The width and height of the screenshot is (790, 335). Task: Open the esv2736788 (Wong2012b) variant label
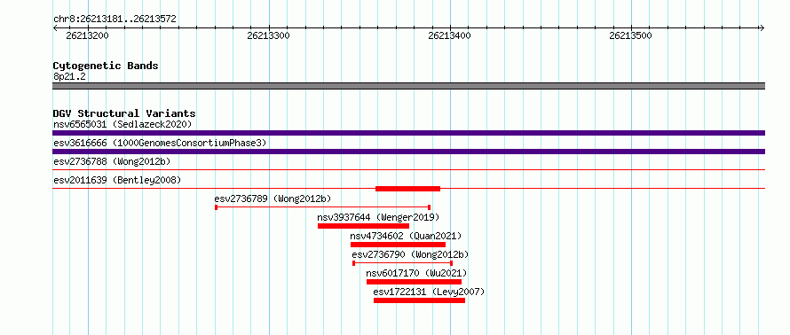point(112,161)
